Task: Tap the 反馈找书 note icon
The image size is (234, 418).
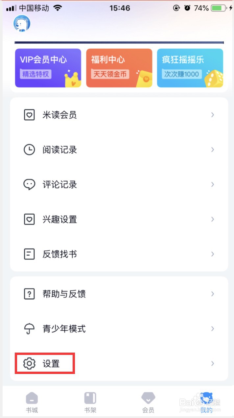Action: coord(29,254)
